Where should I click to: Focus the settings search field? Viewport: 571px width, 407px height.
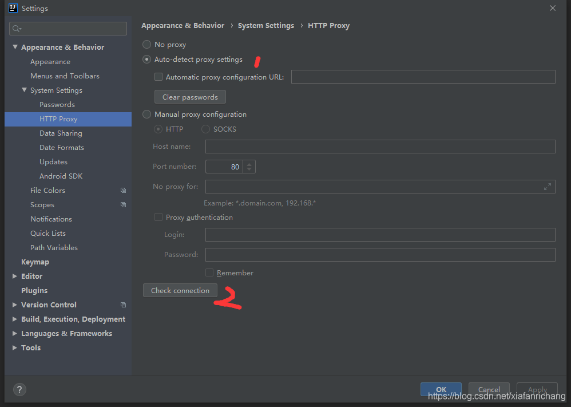(68, 29)
